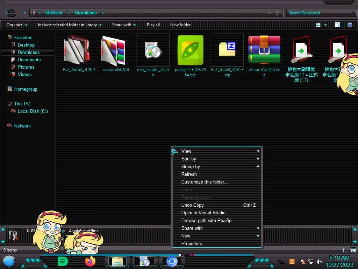
Task: Select the 1.2.4 正式版 (1).7z archive icon
Action: click(301, 50)
